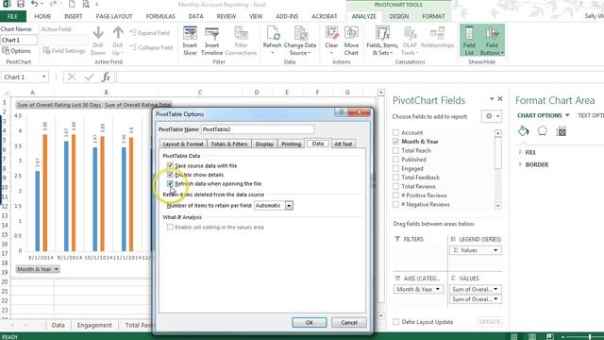This screenshot has height=340, width=604.
Task: Switch to Alt Text tab
Action: point(343,144)
